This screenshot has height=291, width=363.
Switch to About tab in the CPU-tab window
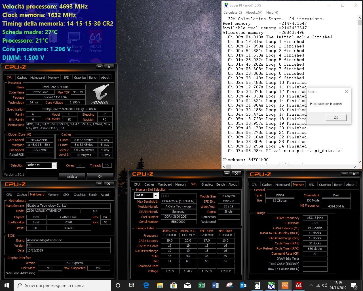pyautogui.click(x=105, y=78)
